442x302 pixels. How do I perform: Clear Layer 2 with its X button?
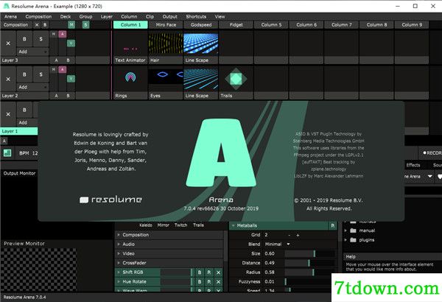click(x=8, y=79)
